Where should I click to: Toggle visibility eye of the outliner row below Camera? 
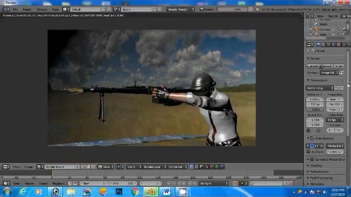[x=333, y=34]
